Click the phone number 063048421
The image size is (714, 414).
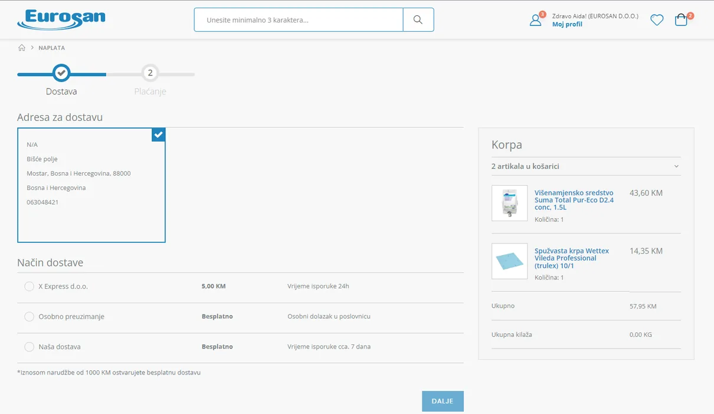[42, 202]
